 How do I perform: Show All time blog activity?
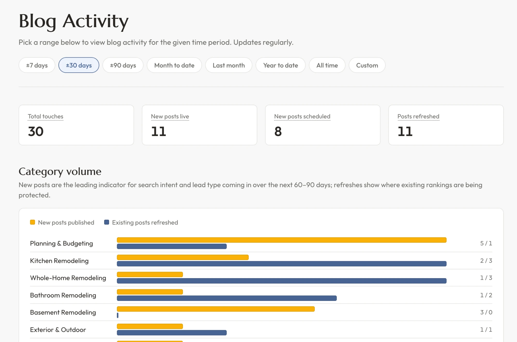coord(327,65)
